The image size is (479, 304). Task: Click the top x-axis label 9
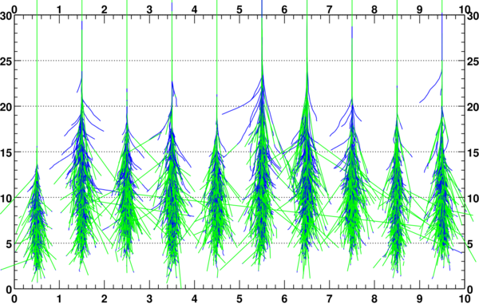tap(419, 10)
